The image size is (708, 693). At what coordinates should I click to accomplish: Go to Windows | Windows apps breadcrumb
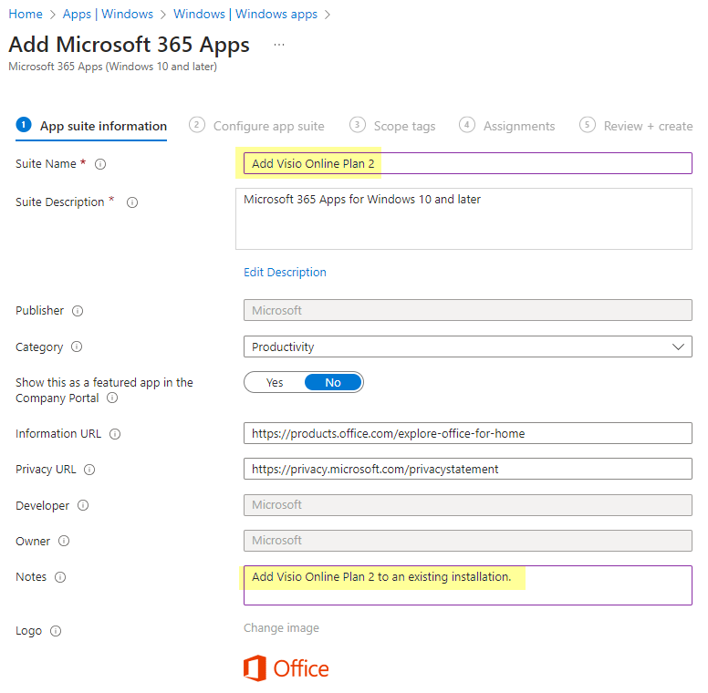click(245, 14)
